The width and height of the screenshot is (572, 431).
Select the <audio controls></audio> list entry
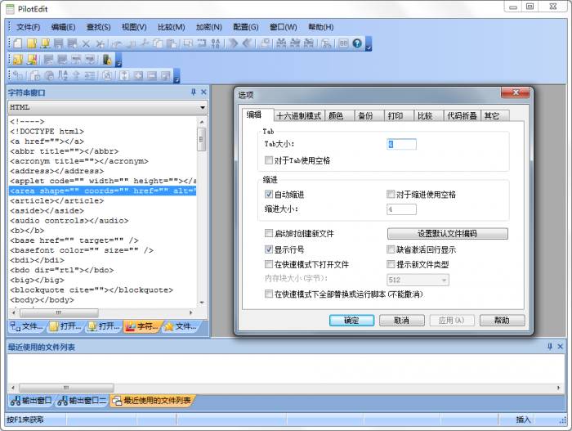click(x=103, y=220)
